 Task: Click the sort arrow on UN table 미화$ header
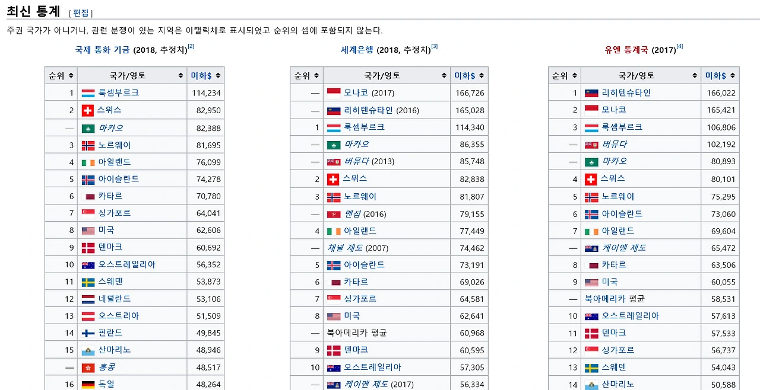(731, 75)
